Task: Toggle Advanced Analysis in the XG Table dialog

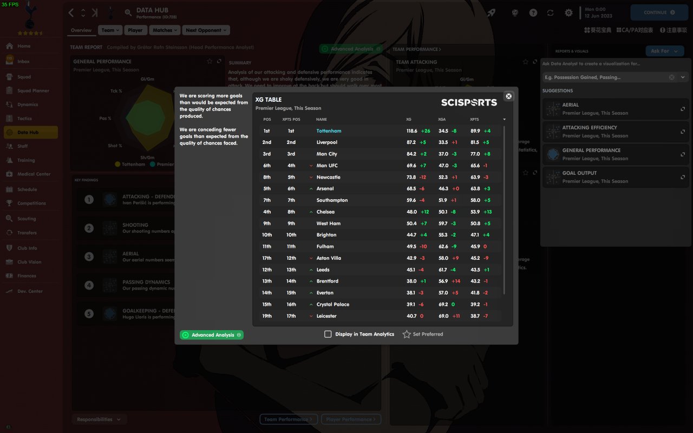Action: click(x=212, y=335)
